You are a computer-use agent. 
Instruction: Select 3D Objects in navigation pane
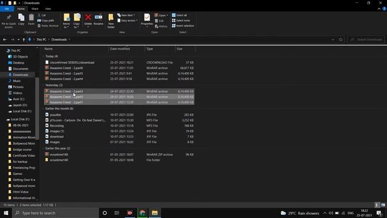(20, 56)
